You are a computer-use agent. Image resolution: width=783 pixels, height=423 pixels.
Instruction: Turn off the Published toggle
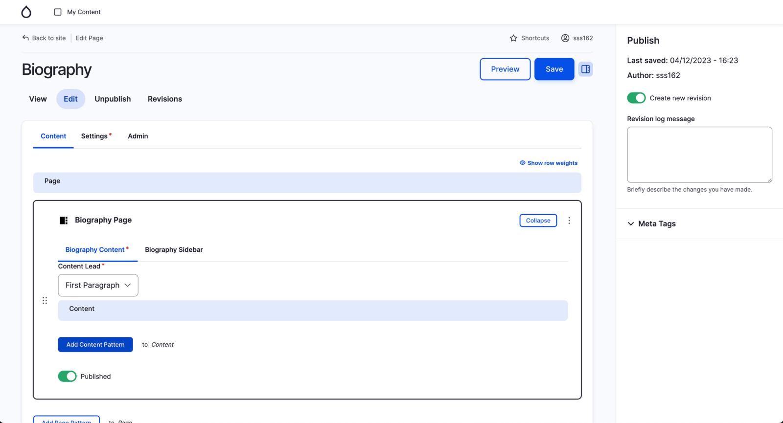click(67, 376)
